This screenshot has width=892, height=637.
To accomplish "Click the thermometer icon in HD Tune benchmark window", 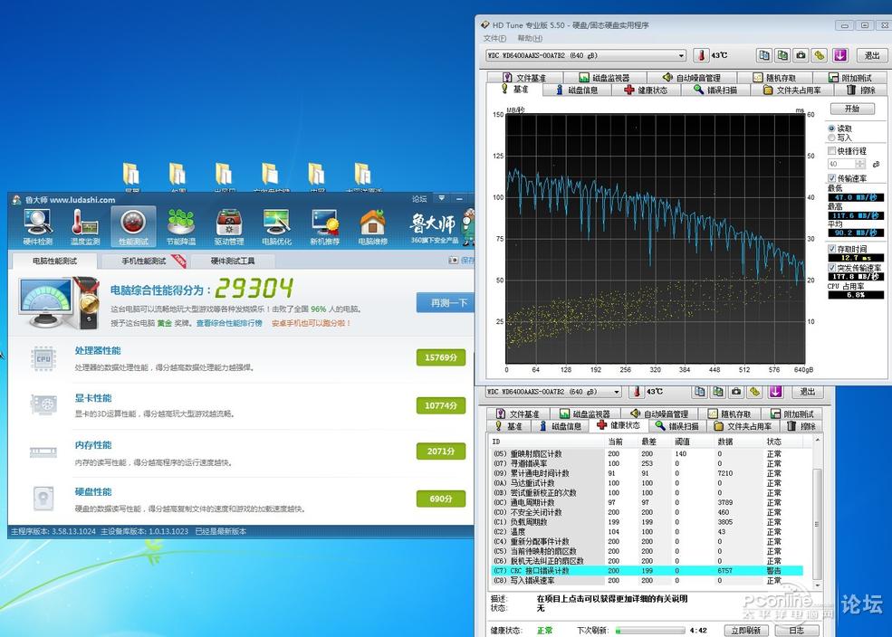I will [x=701, y=55].
